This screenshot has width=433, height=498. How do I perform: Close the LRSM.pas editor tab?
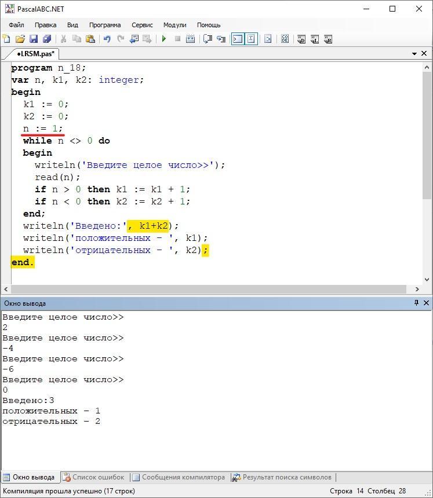click(x=424, y=53)
